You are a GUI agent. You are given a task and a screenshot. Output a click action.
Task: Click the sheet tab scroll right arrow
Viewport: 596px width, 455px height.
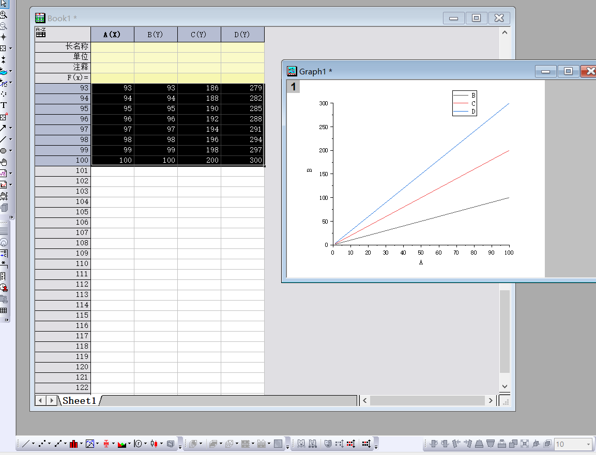(52, 401)
